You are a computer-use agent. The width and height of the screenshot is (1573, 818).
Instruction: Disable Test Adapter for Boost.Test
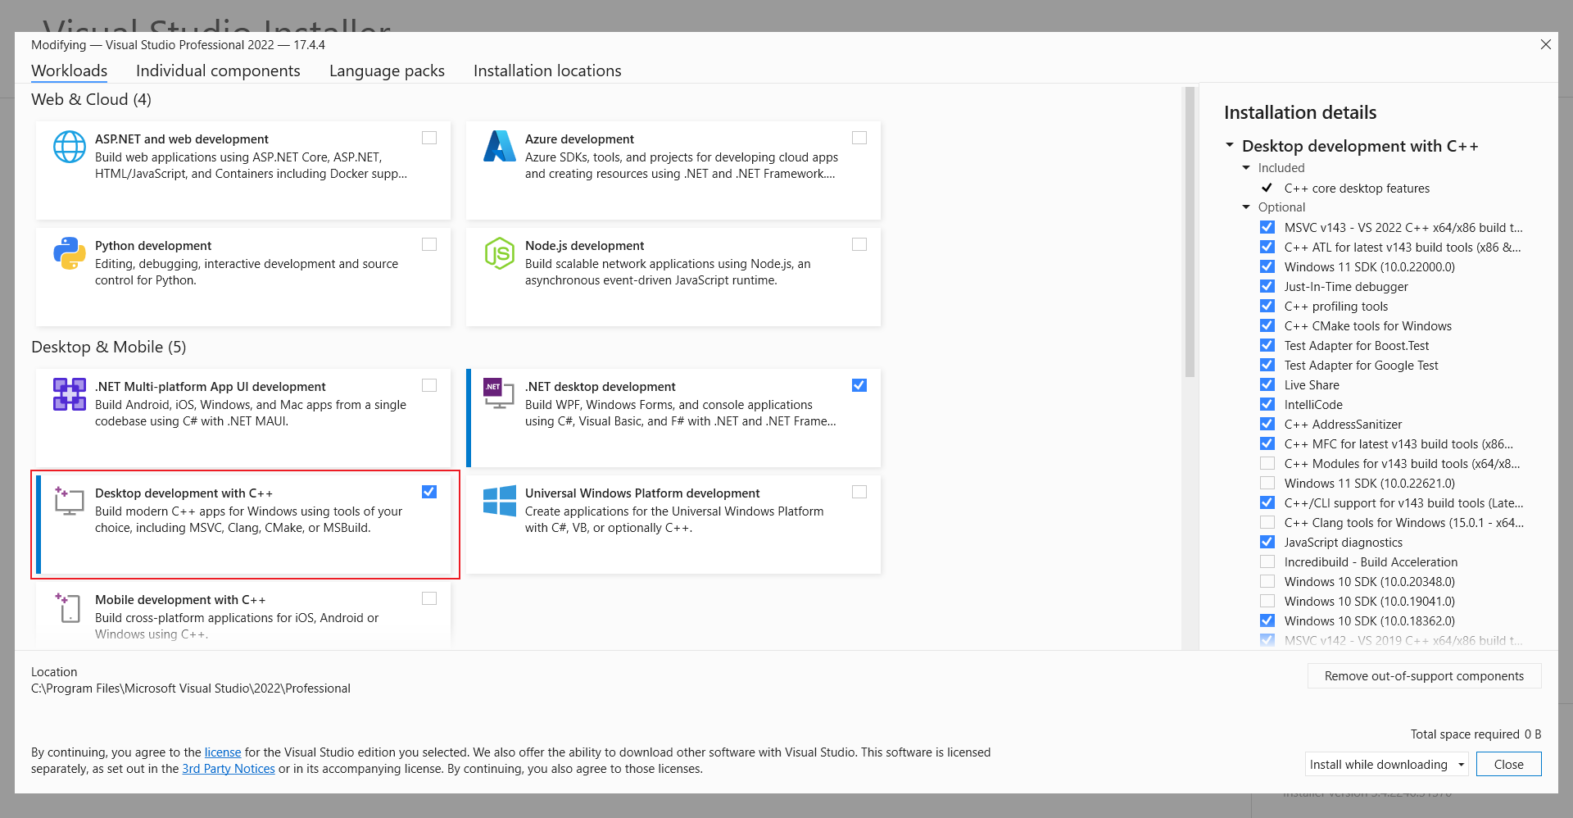[1267, 345]
